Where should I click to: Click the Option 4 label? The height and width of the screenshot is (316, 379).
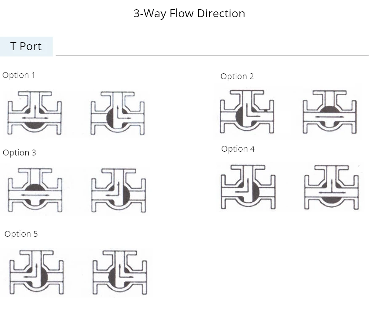238,149
